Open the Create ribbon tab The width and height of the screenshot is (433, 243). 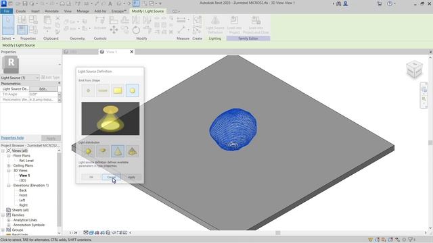coord(21,11)
